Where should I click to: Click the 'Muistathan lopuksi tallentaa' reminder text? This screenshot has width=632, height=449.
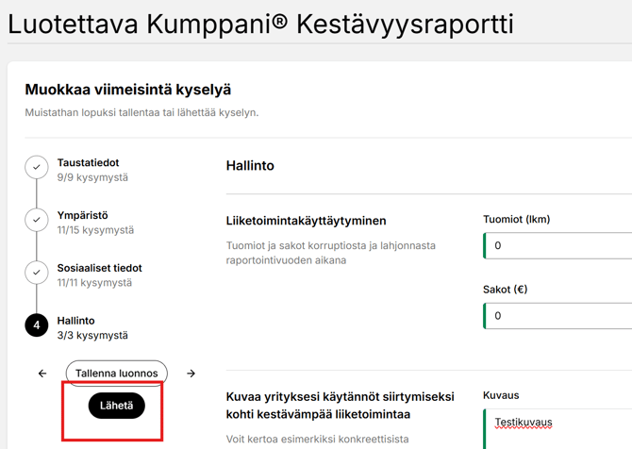tap(141, 112)
